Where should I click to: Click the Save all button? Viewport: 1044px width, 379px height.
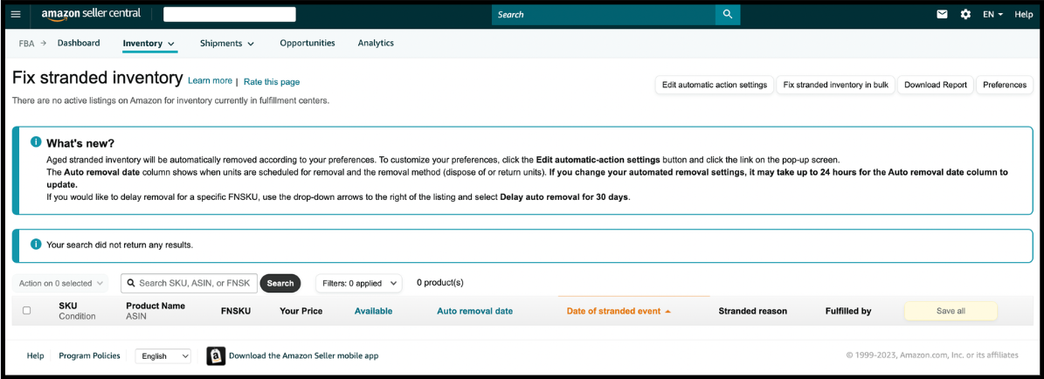(x=951, y=311)
